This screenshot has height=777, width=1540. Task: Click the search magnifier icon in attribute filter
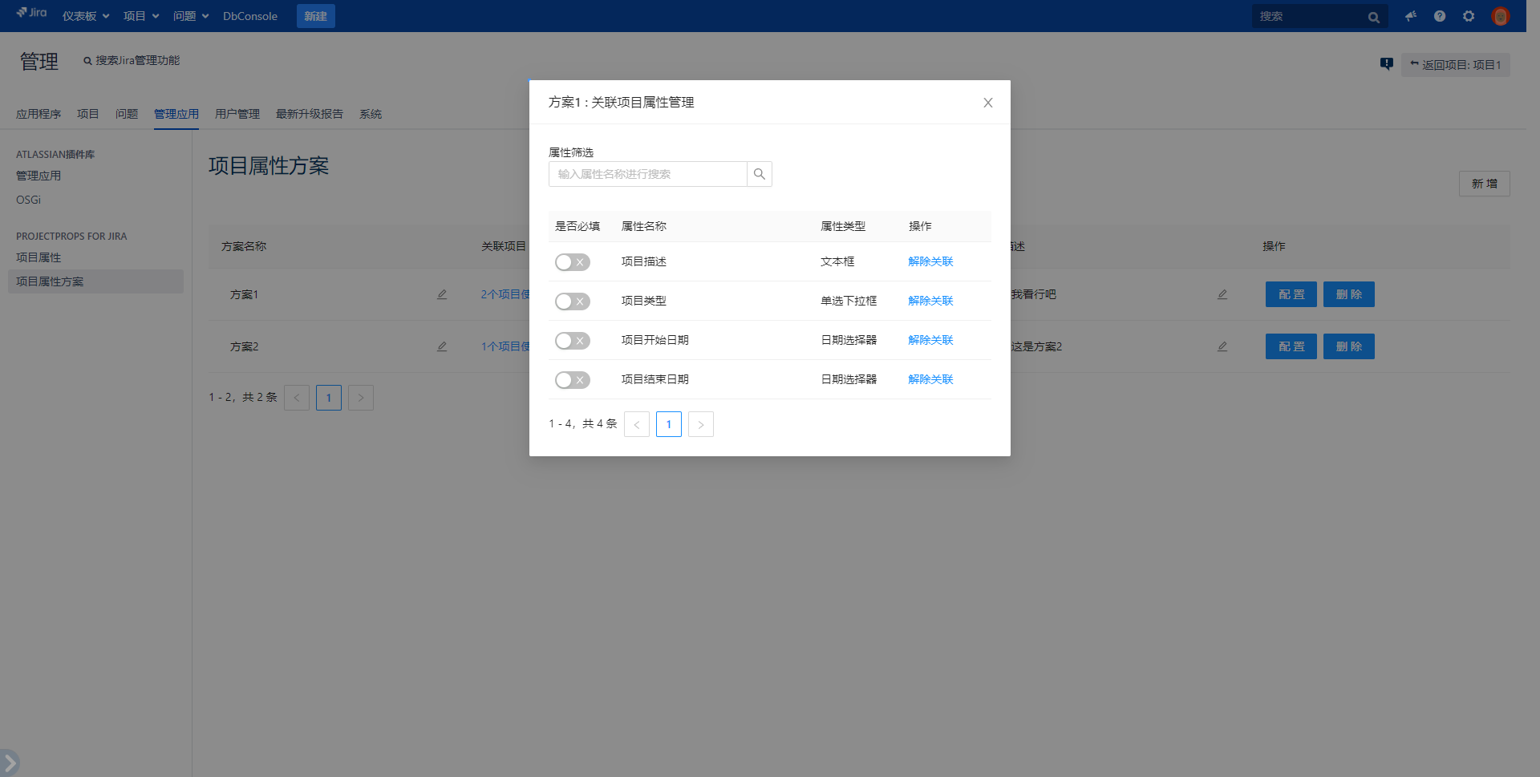pyautogui.click(x=759, y=174)
